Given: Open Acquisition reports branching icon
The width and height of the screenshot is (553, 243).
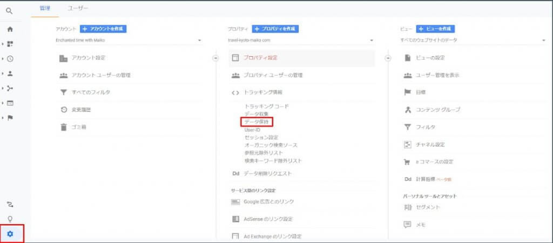Looking at the screenshot, I should coord(10,88).
